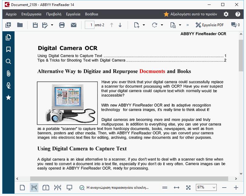Click the scroll up arrow
This screenshot has height=196, width=246.
pos(241,34)
